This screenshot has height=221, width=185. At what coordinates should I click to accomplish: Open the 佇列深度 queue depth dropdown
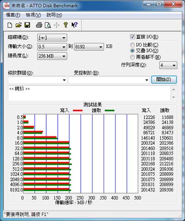coord(168,65)
